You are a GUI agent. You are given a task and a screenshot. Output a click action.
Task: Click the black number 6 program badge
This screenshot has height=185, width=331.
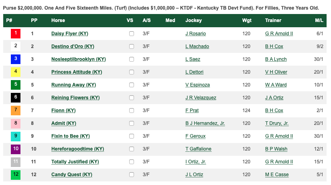(x=16, y=98)
